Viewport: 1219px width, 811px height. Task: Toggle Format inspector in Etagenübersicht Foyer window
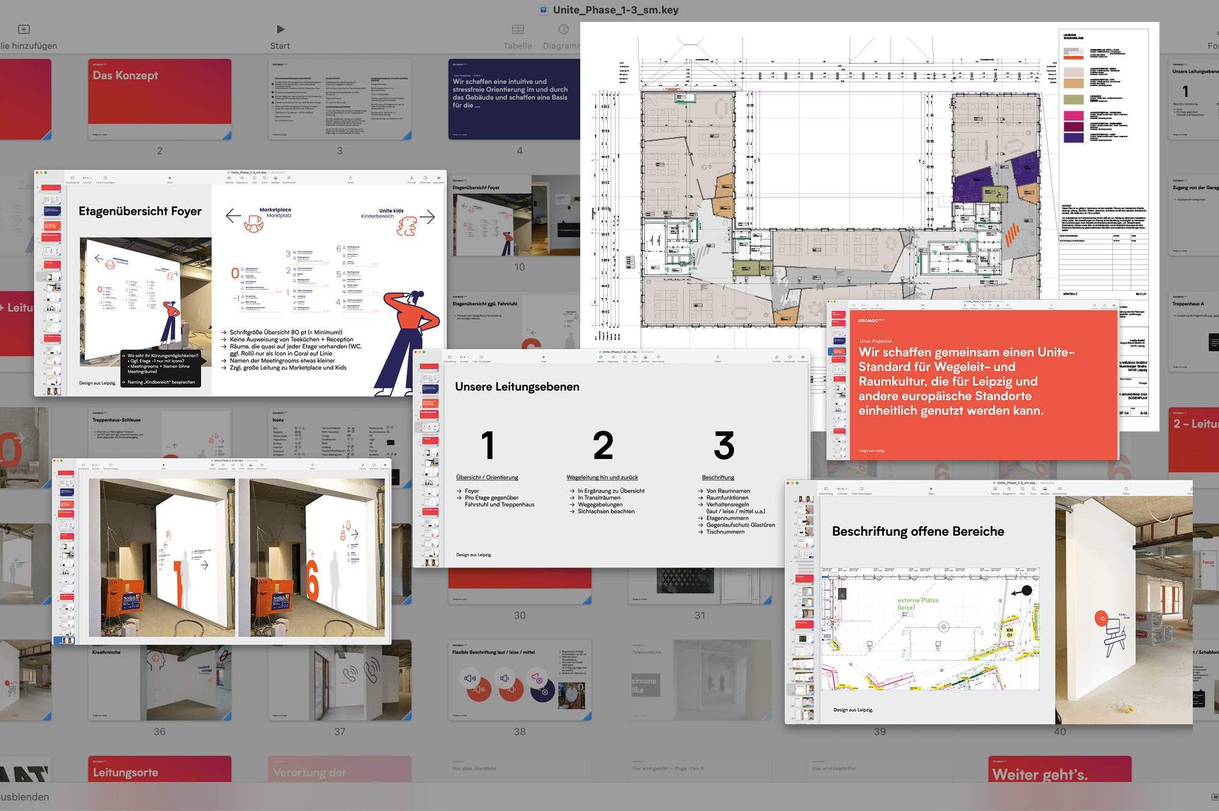(411, 178)
